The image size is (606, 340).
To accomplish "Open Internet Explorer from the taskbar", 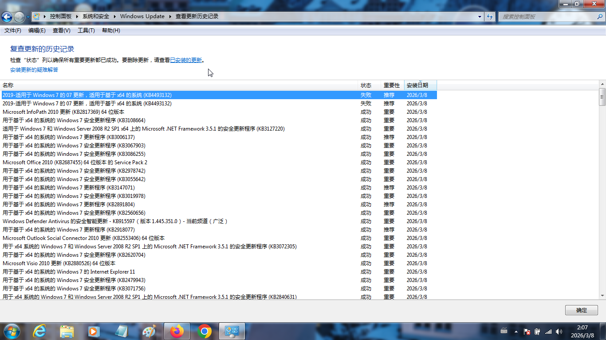I will [39, 331].
